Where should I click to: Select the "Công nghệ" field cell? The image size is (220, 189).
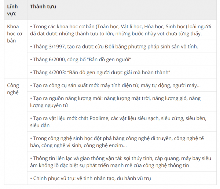point(13,89)
